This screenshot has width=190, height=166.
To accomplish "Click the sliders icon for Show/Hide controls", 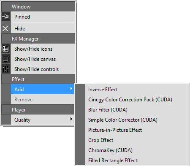I will click(5, 69).
